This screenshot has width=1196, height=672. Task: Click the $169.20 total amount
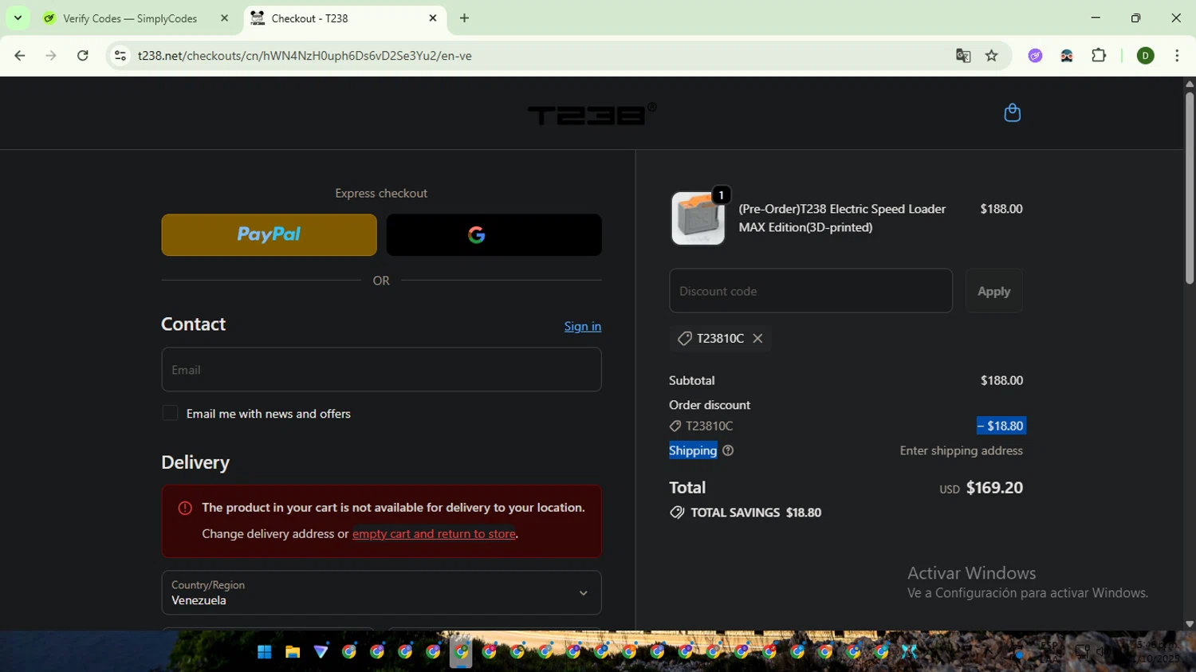click(x=994, y=488)
